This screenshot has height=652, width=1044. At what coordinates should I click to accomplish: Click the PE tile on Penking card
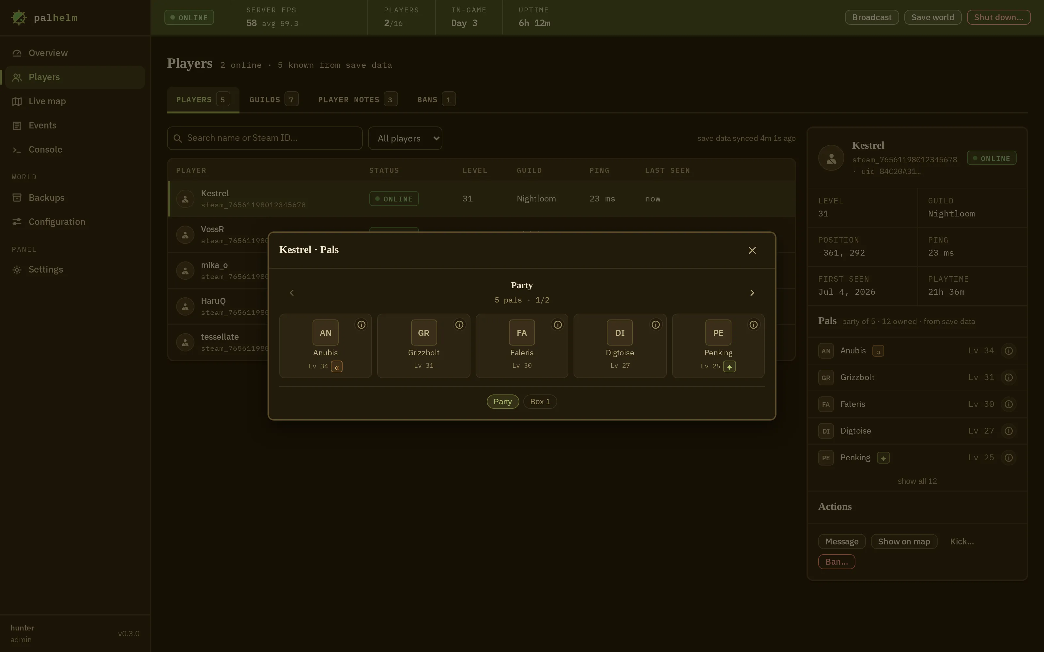(718, 333)
